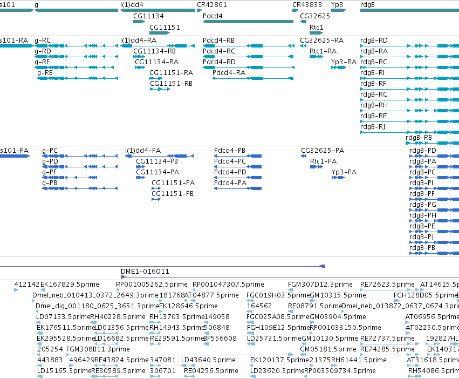Viewport: 459px width, 379px height.
Task: Select the CG32625-RA transcript label
Action: click(x=321, y=40)
